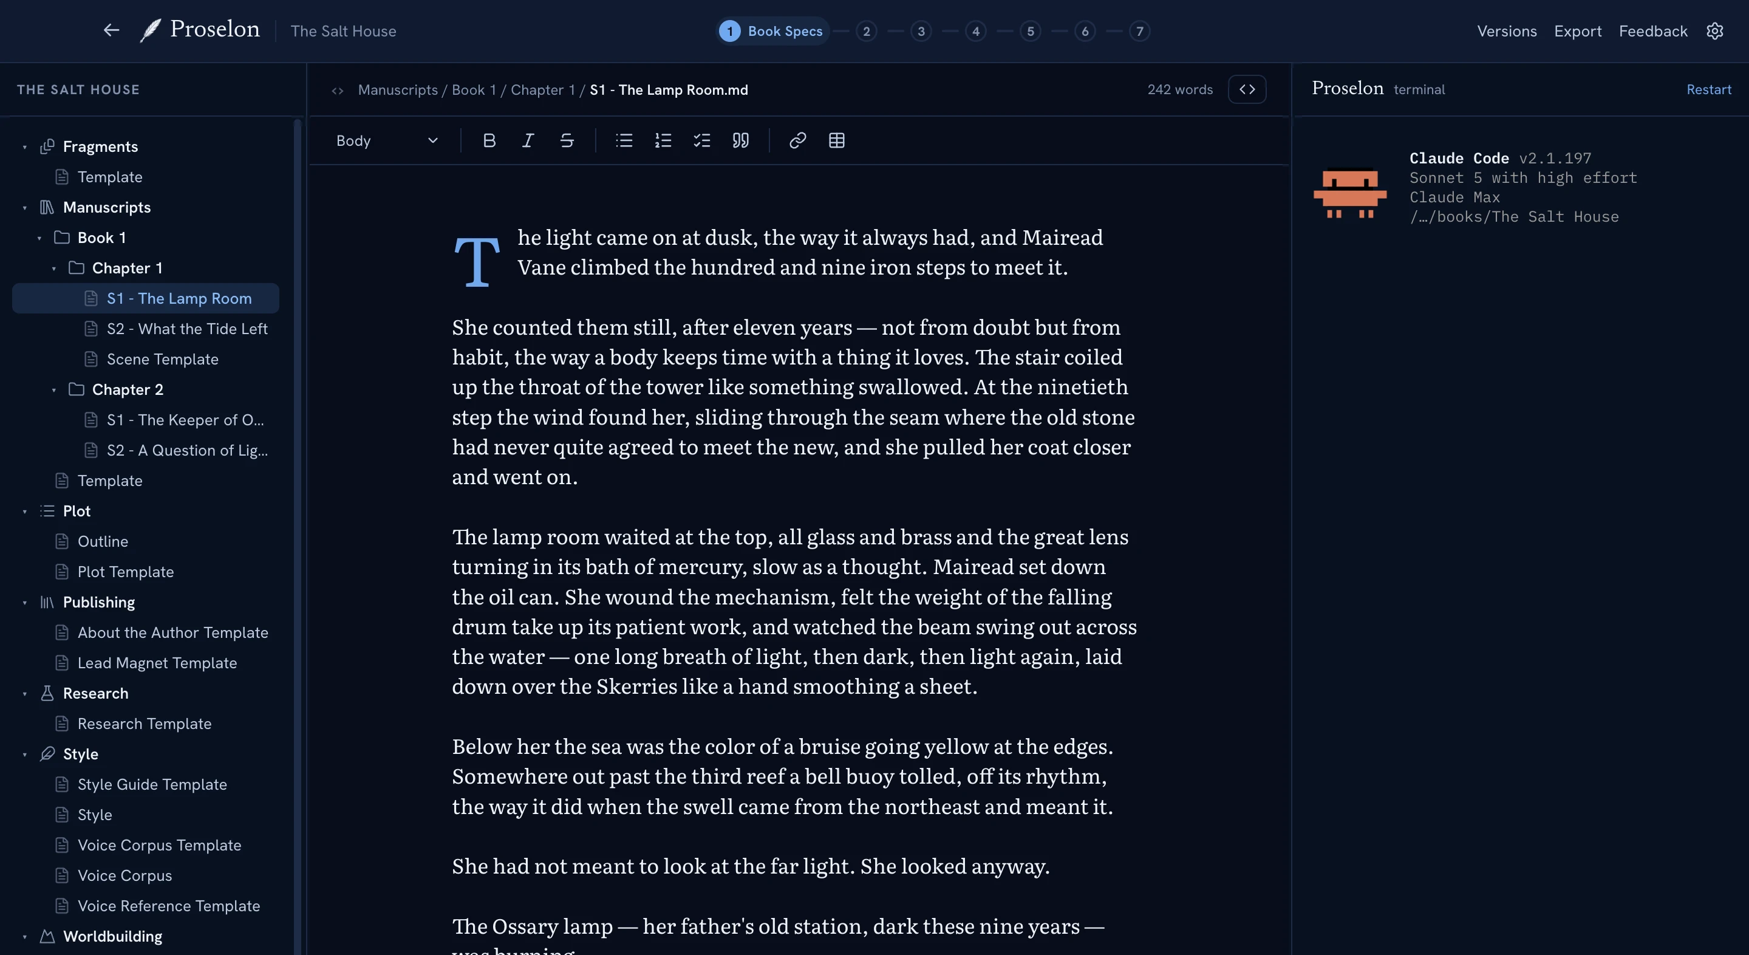Go to workflow step 3
The width and height of the screenshot is (1749, 955).
click(x=921, y=31)
